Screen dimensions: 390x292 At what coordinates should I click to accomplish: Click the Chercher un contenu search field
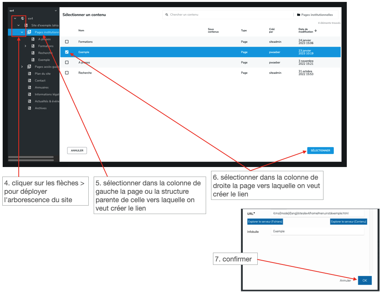click(229, 15)
